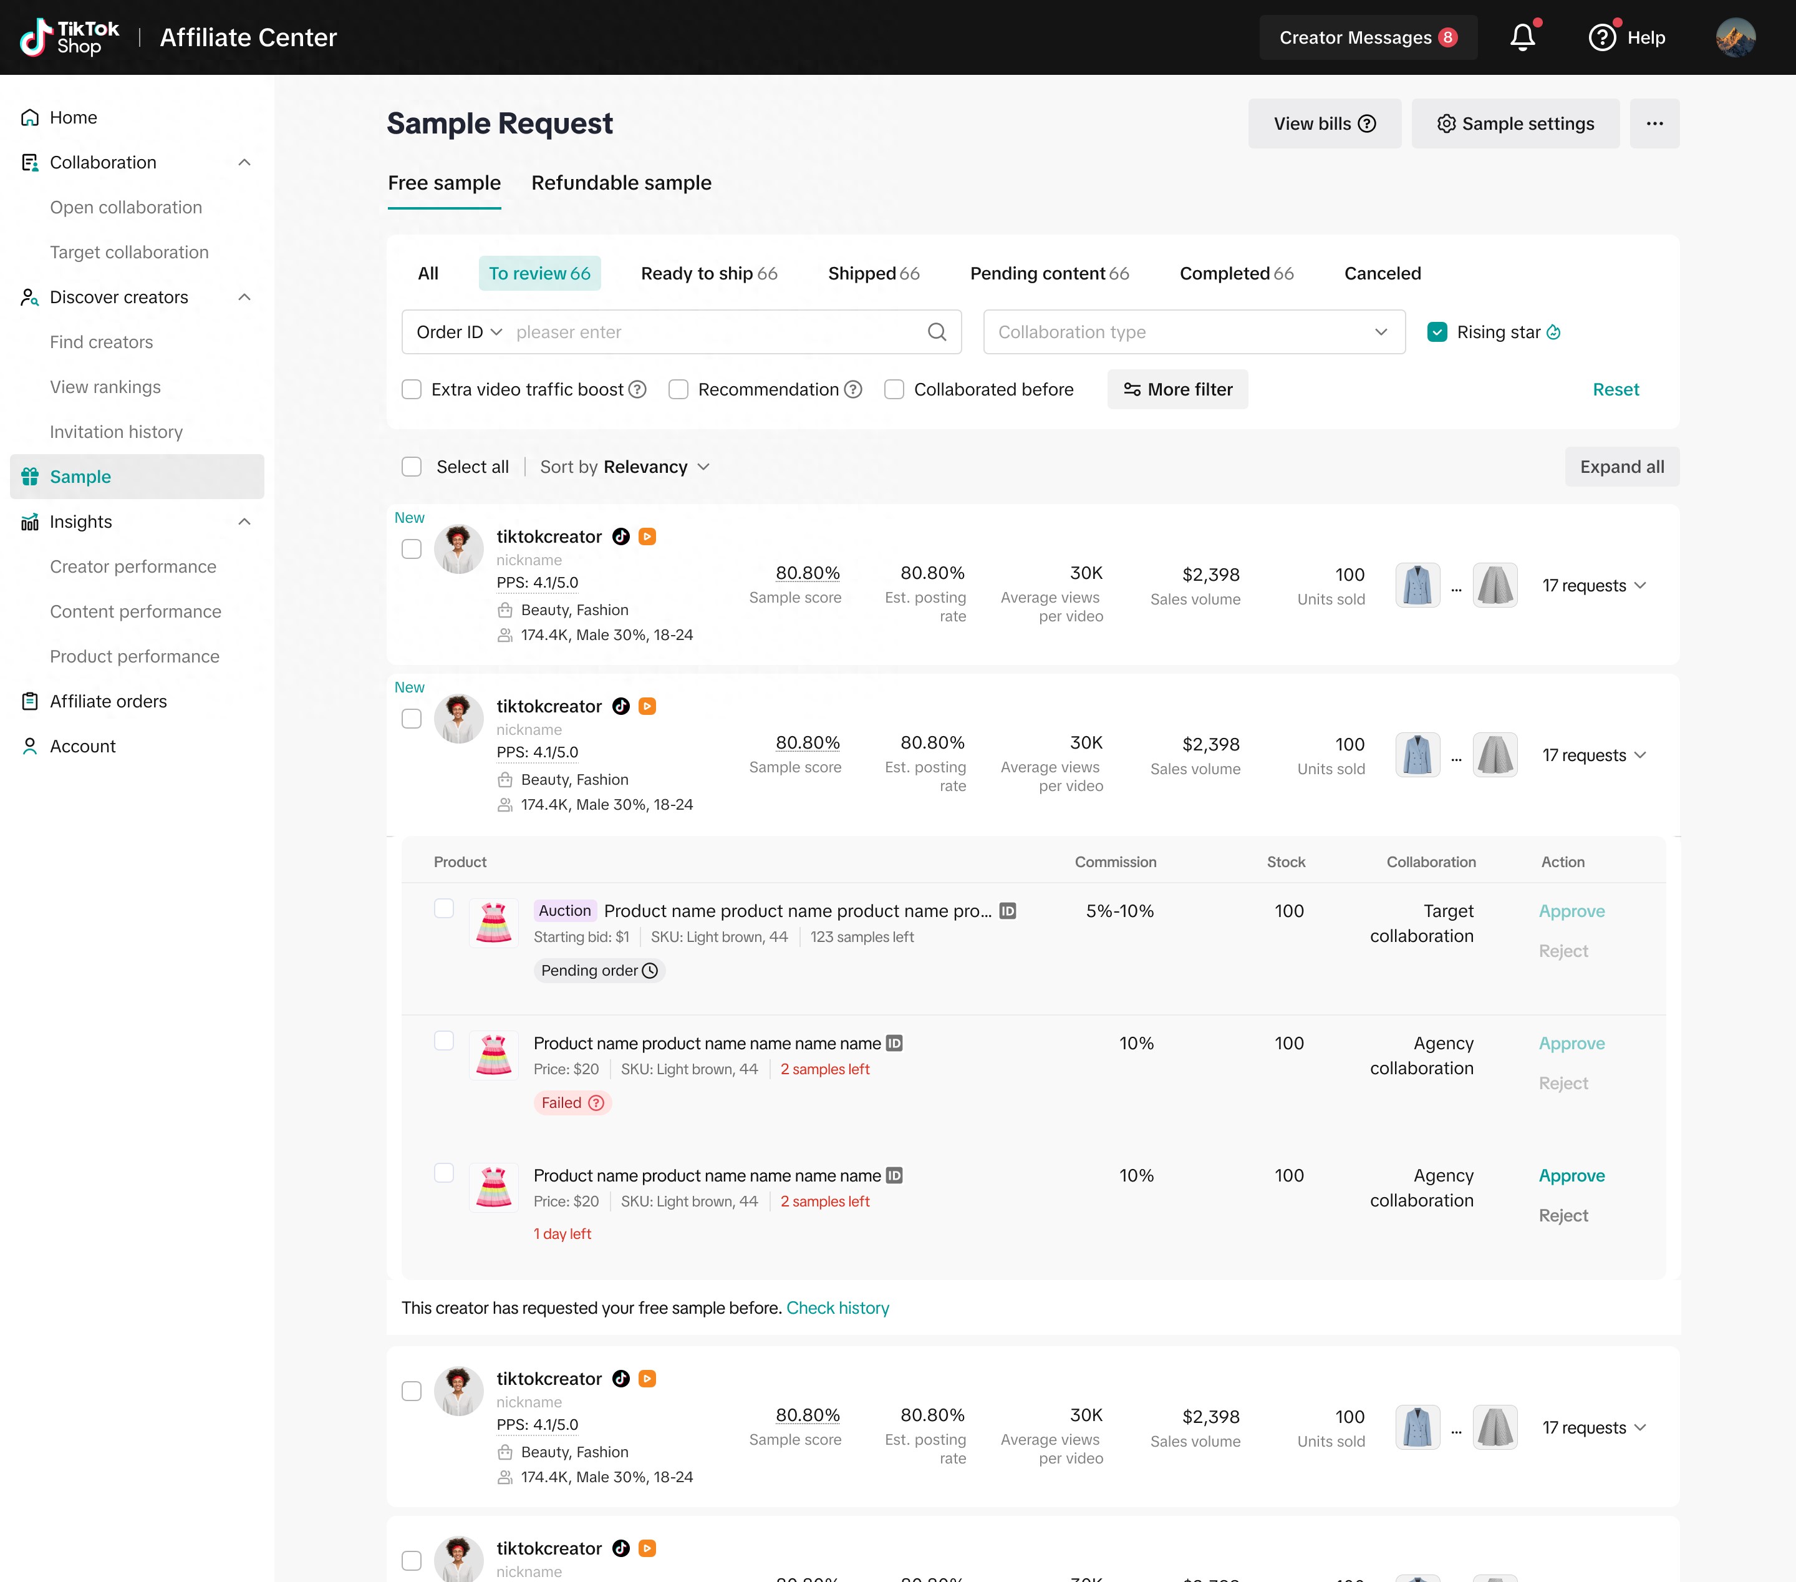
Task: Open the Extra video traffic boost help icon
Action: tap(637, 389)
